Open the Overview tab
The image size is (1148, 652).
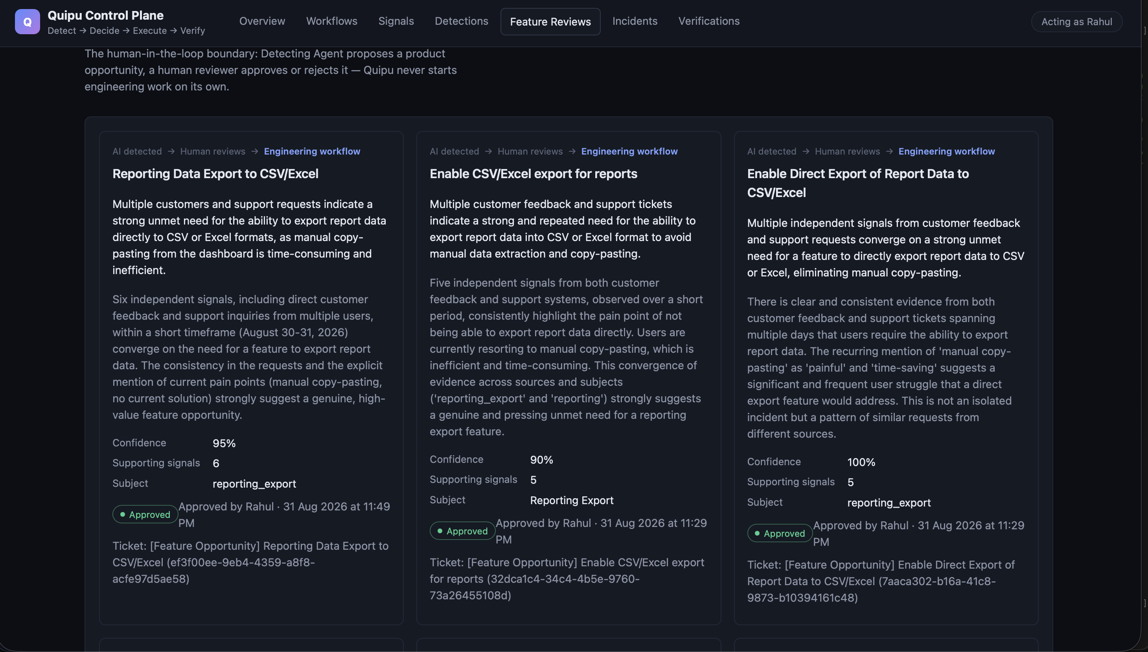(262, 21)
